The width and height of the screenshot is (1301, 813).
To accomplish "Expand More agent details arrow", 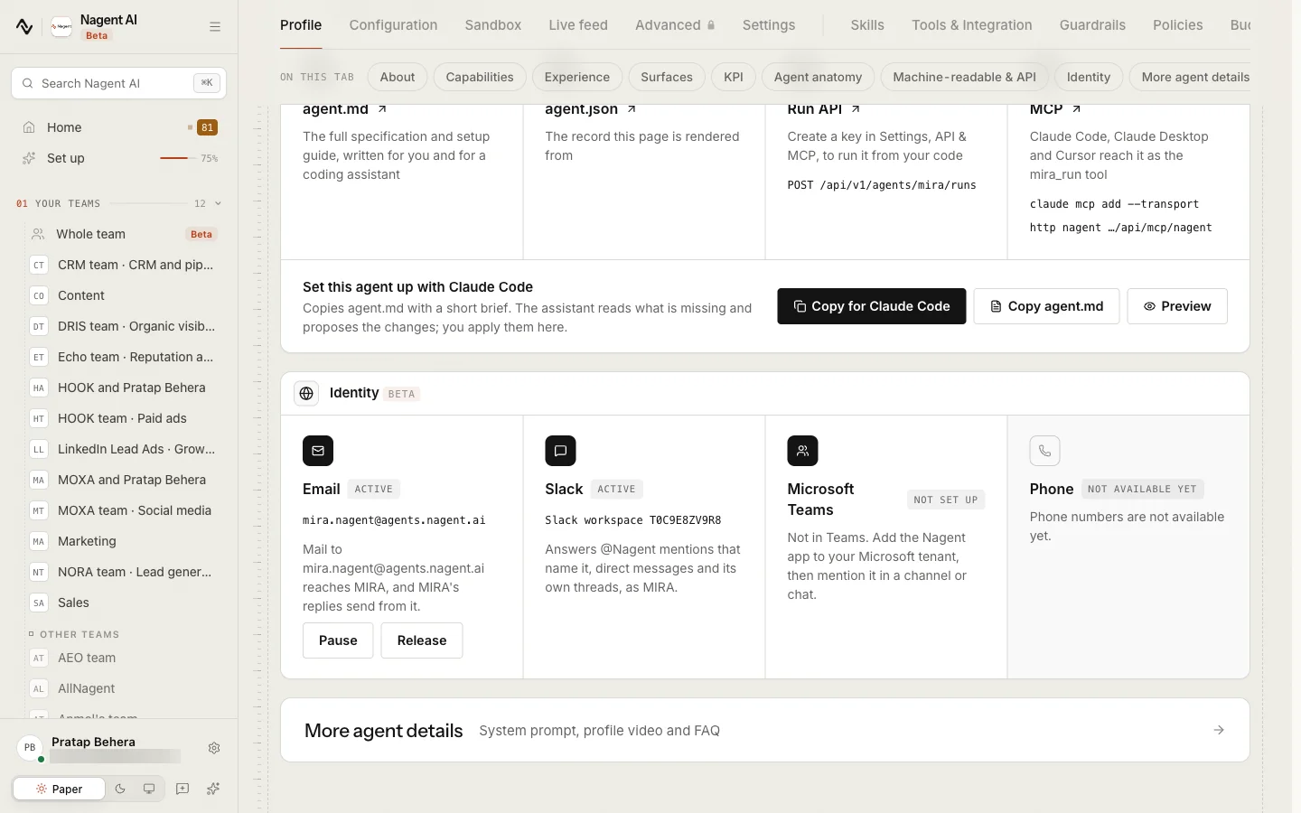I will pyautogui.click(x=1219, y=730).
